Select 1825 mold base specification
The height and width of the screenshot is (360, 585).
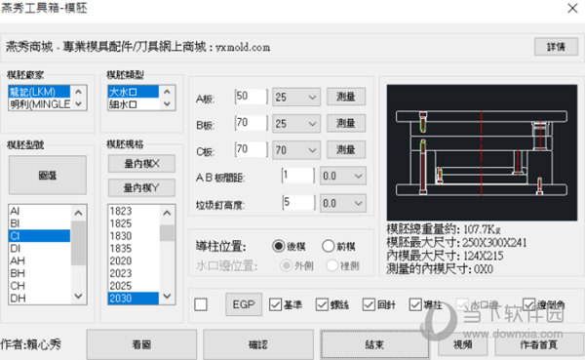pos(134,223)
